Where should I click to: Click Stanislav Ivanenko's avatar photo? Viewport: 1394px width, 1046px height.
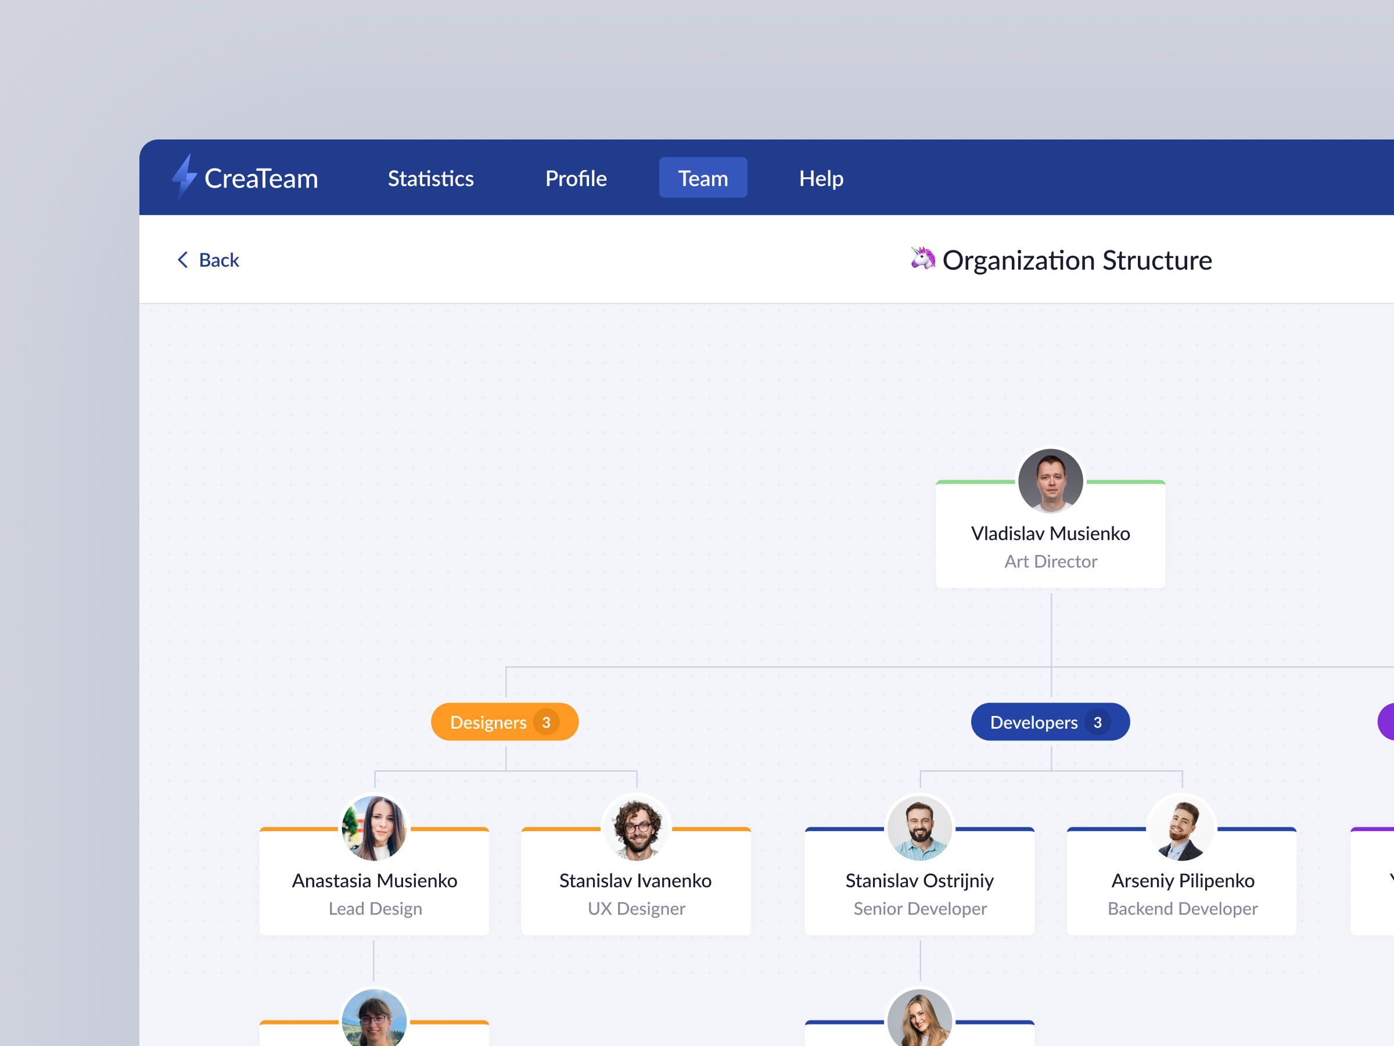click(636, 829)
